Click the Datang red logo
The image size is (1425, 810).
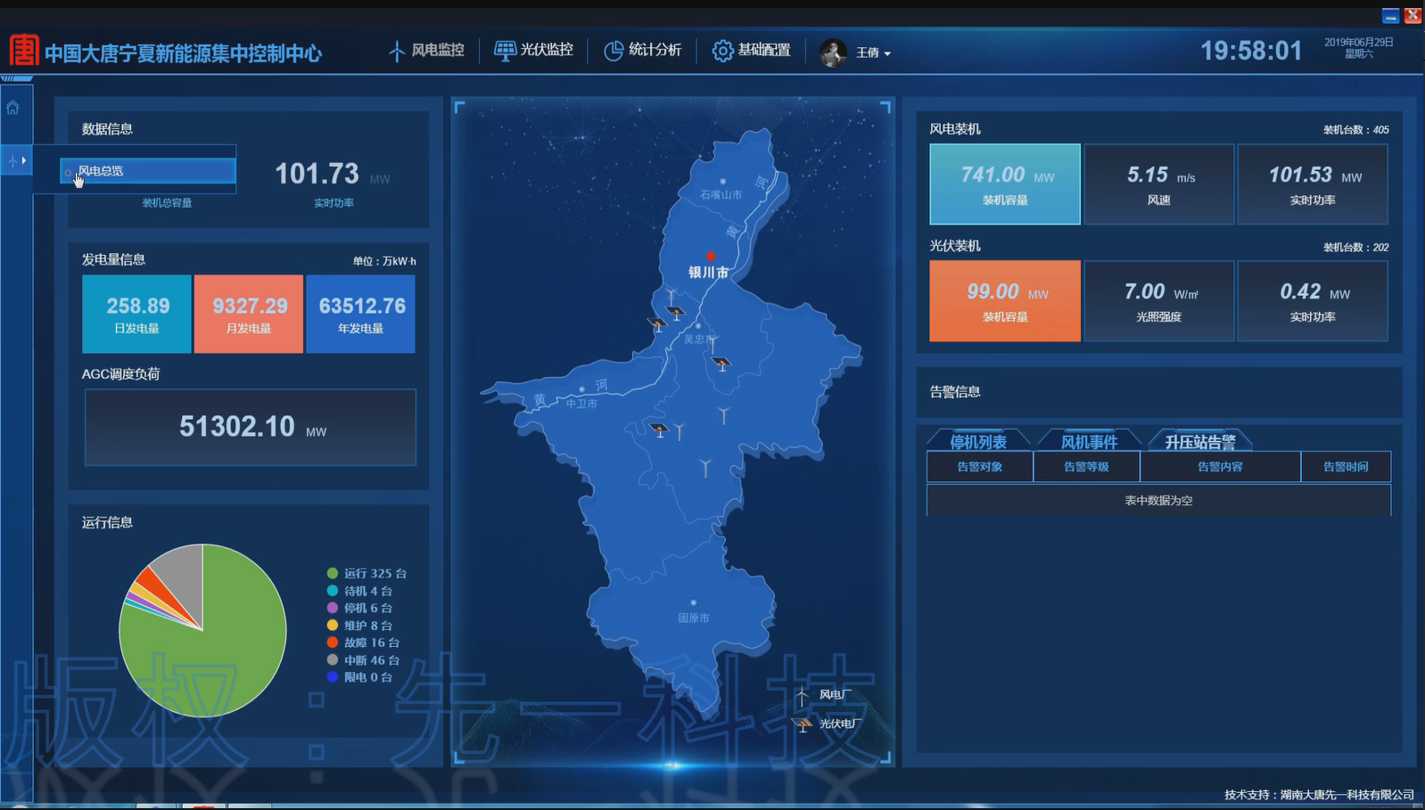tap(24, 51)
